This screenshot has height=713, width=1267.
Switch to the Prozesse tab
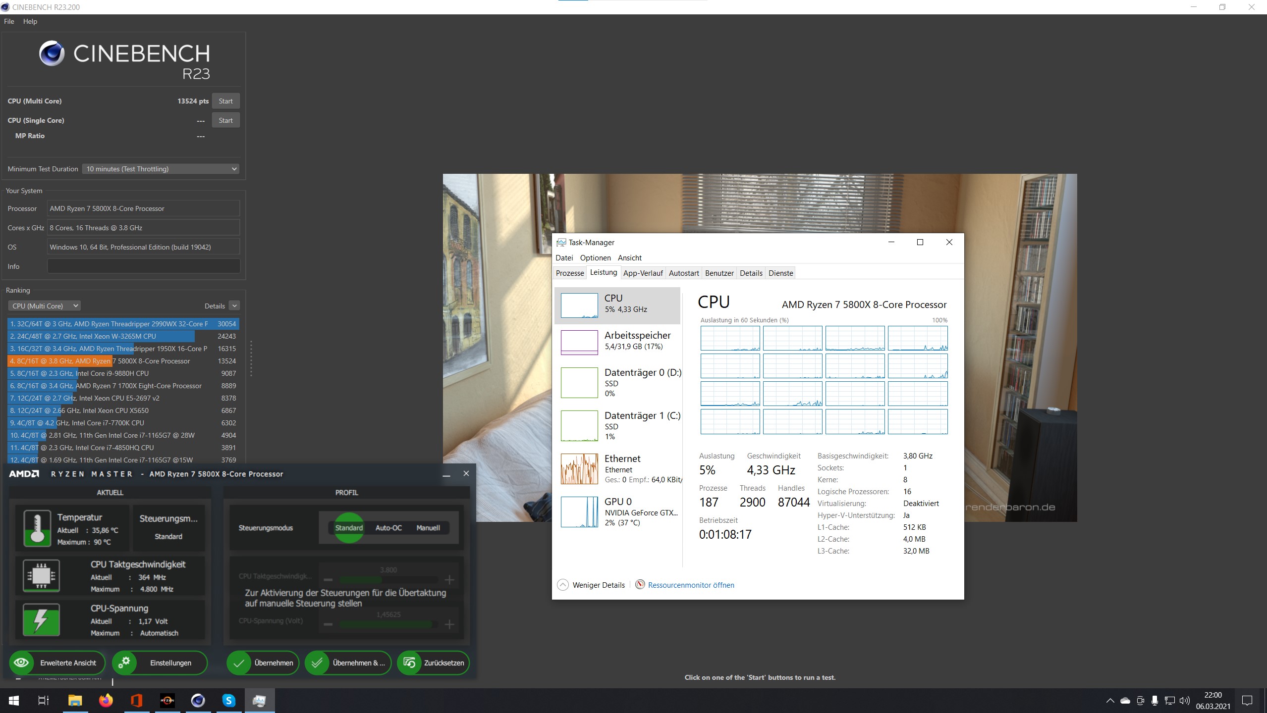click(x=569, y=273)
